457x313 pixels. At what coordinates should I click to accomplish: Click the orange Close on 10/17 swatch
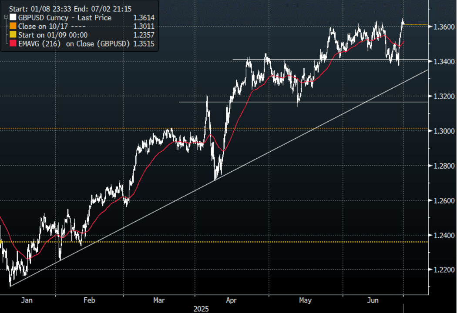tap(13, 27)
